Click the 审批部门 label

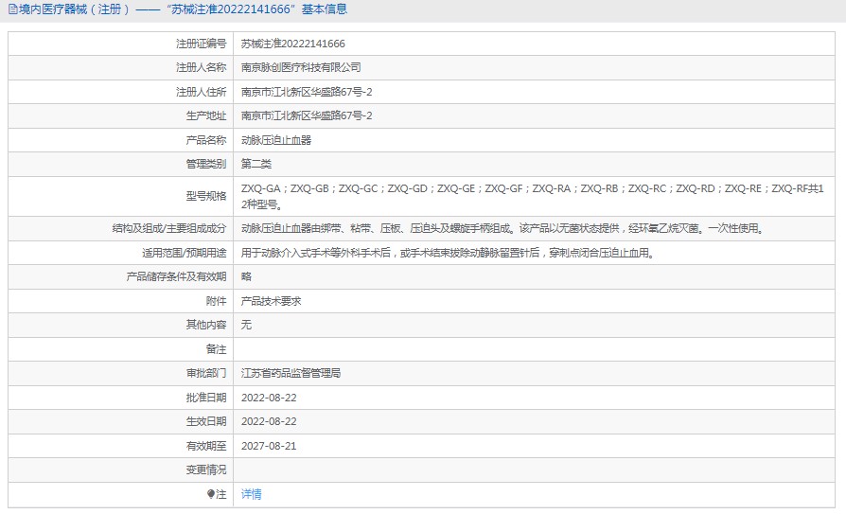206,373
